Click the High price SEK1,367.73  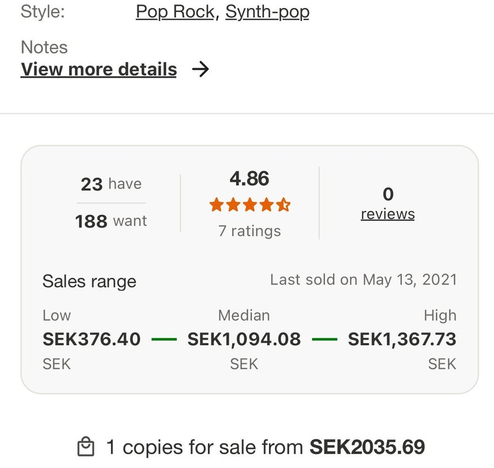[402, 339]
